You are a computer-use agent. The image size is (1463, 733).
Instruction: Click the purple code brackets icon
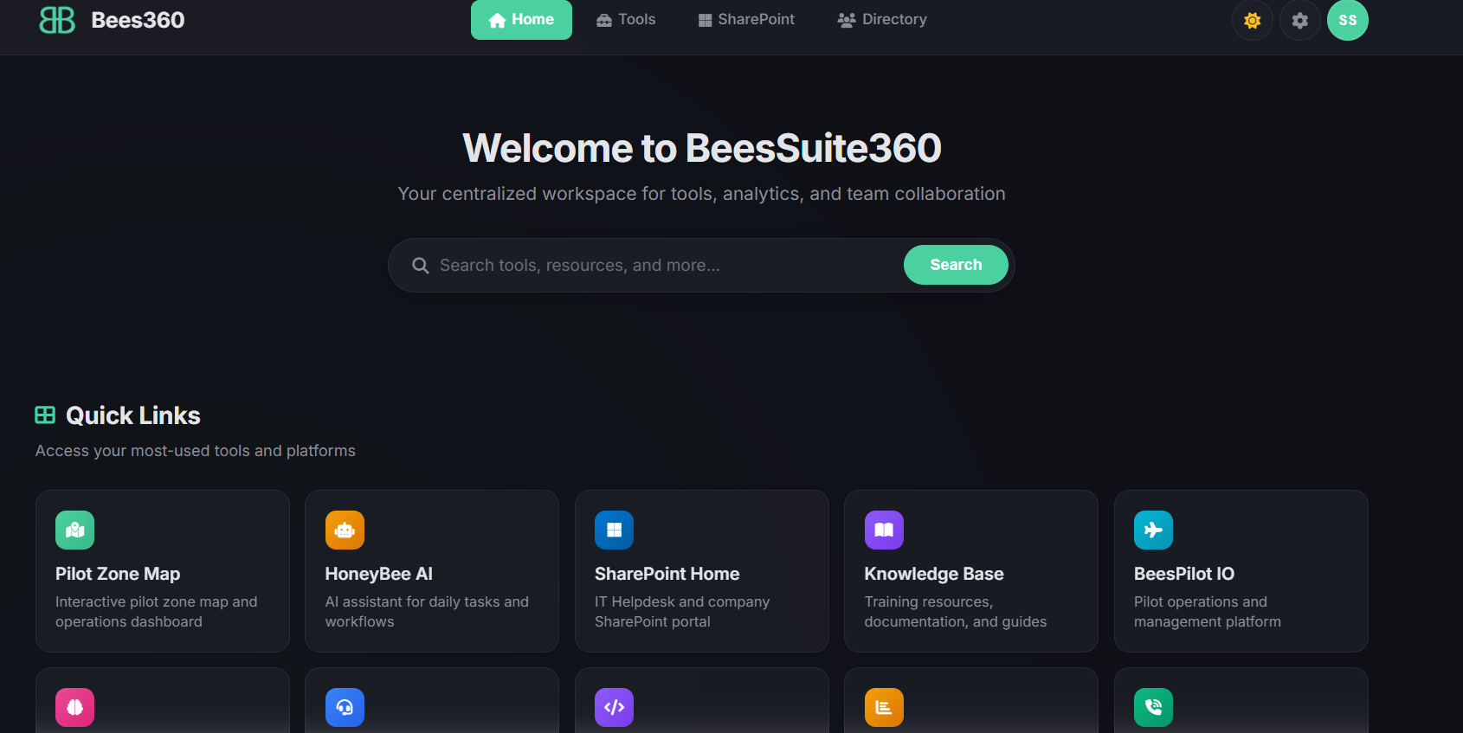tap(614, 707)
